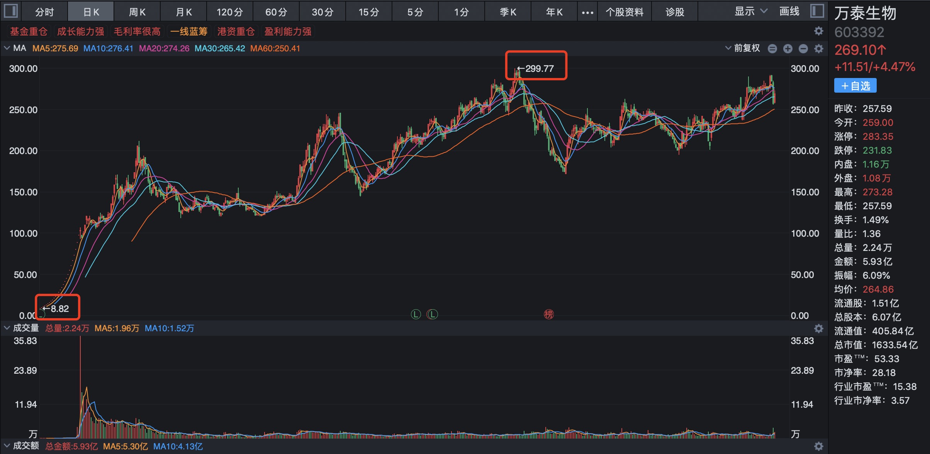Open the 个股资料 stock info

click(625, 12)
